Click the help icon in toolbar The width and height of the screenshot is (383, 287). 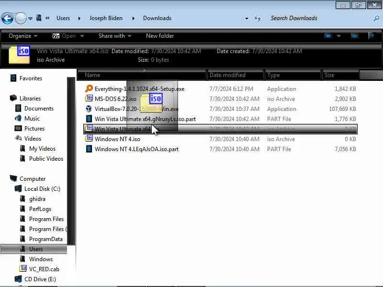[372, 36]
